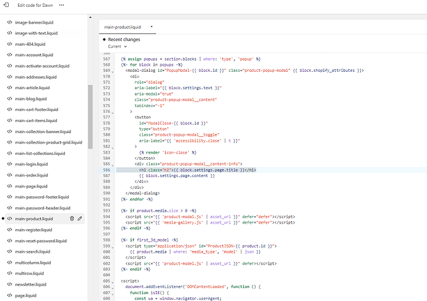The width and height of the screenshot is (427, 301).
Task: Click the code icon beside main-404.liquid
Action: (x=9, y=44)
